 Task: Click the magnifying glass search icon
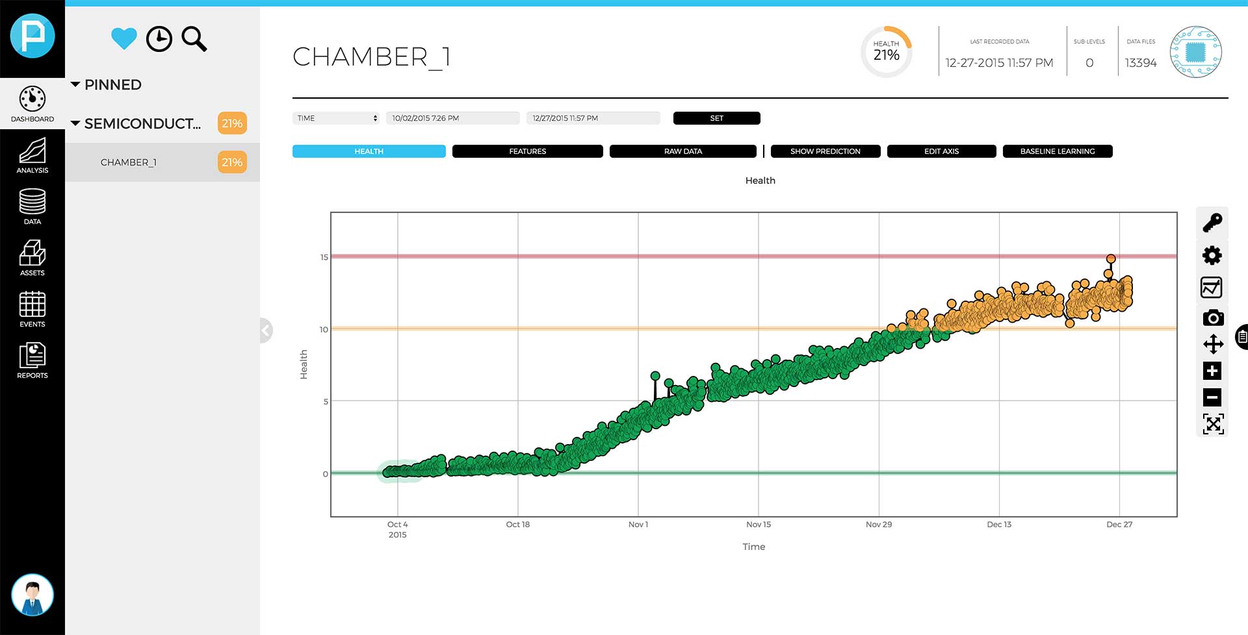[194, 39]
